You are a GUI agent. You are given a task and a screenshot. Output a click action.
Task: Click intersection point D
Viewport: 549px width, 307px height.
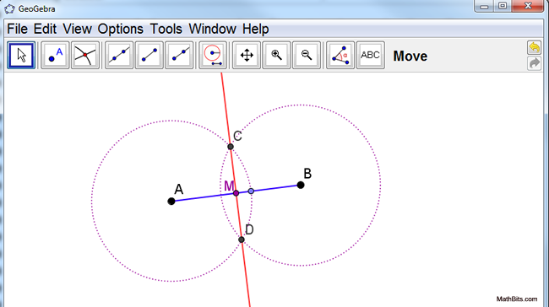pyautogui.click(x=242, y=240)
